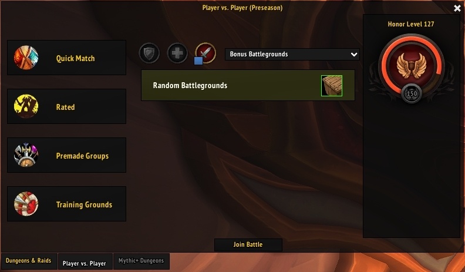465x272 pixels.
Task: Click the yellow Rated icon
Action: point(26,106)
